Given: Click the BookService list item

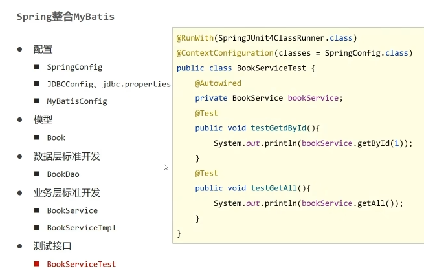Looking at the screenshot, I should (x=73, y=210).
